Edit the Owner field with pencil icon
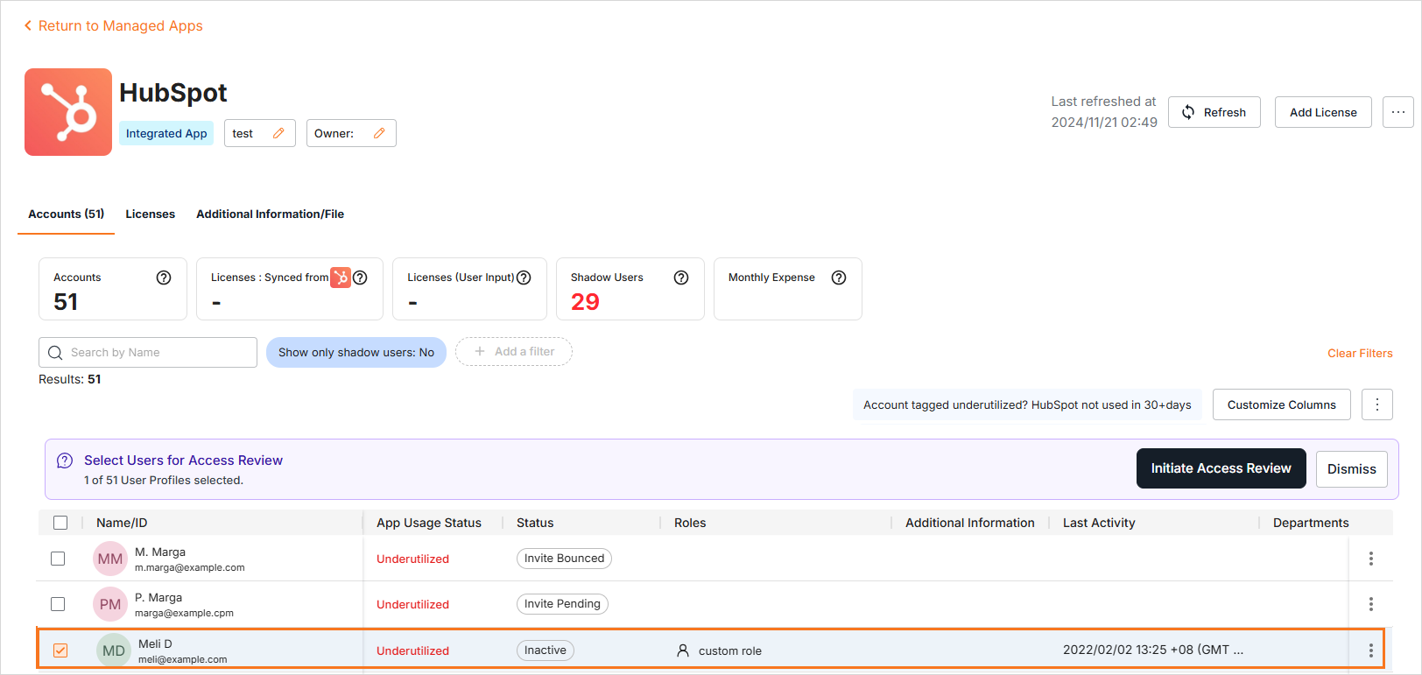 click(379, 133)
